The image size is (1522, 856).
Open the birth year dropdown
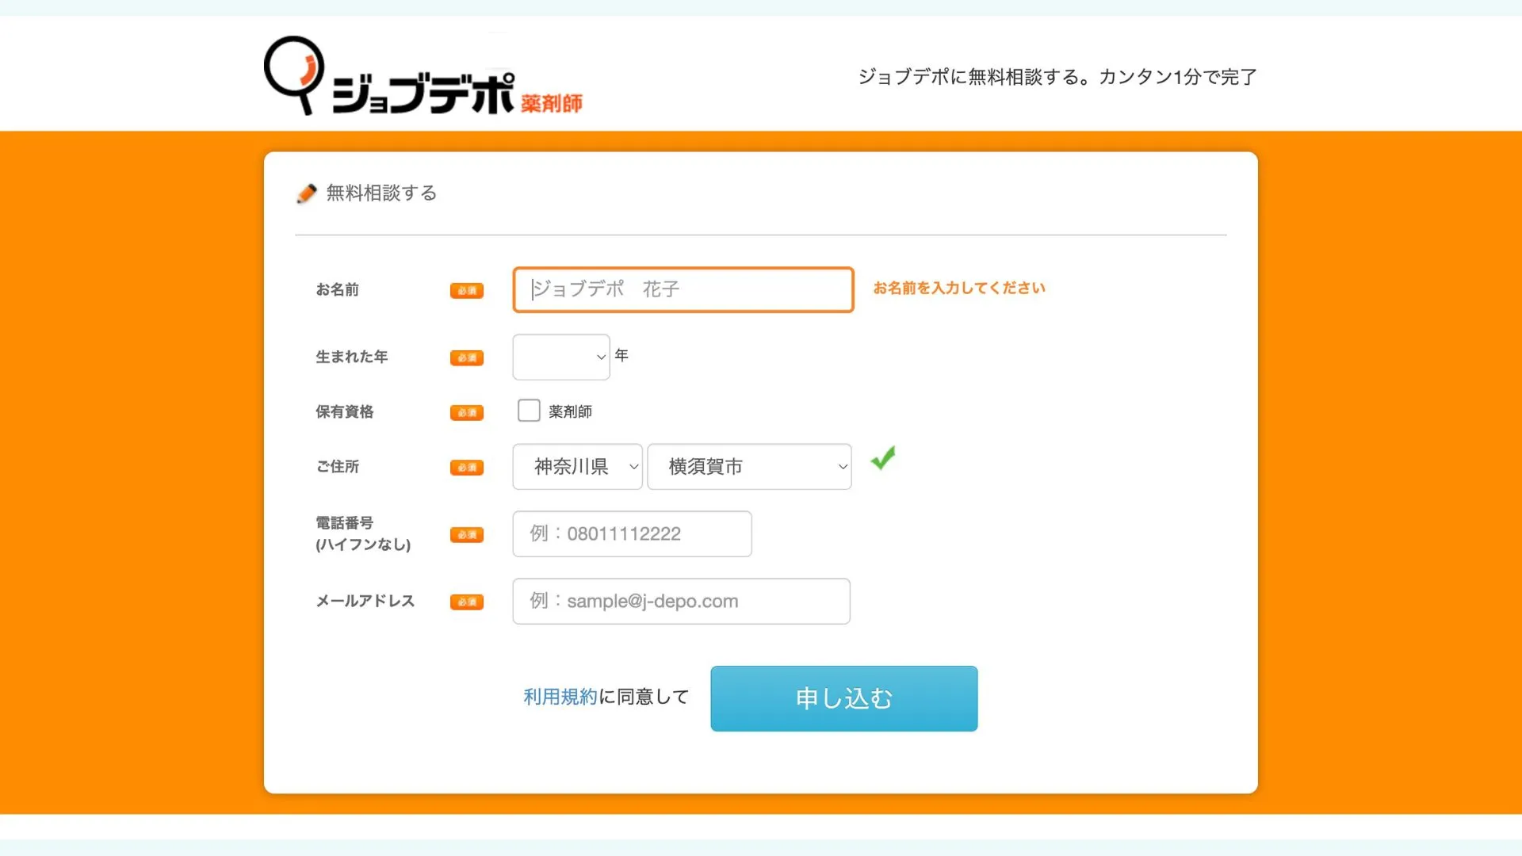[561, 357]
